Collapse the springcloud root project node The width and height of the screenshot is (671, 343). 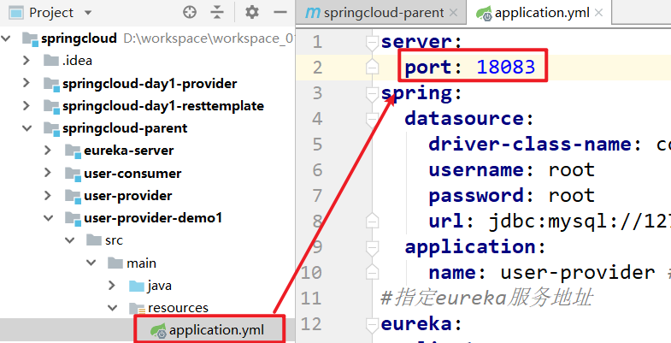click(x=10, y=38)
